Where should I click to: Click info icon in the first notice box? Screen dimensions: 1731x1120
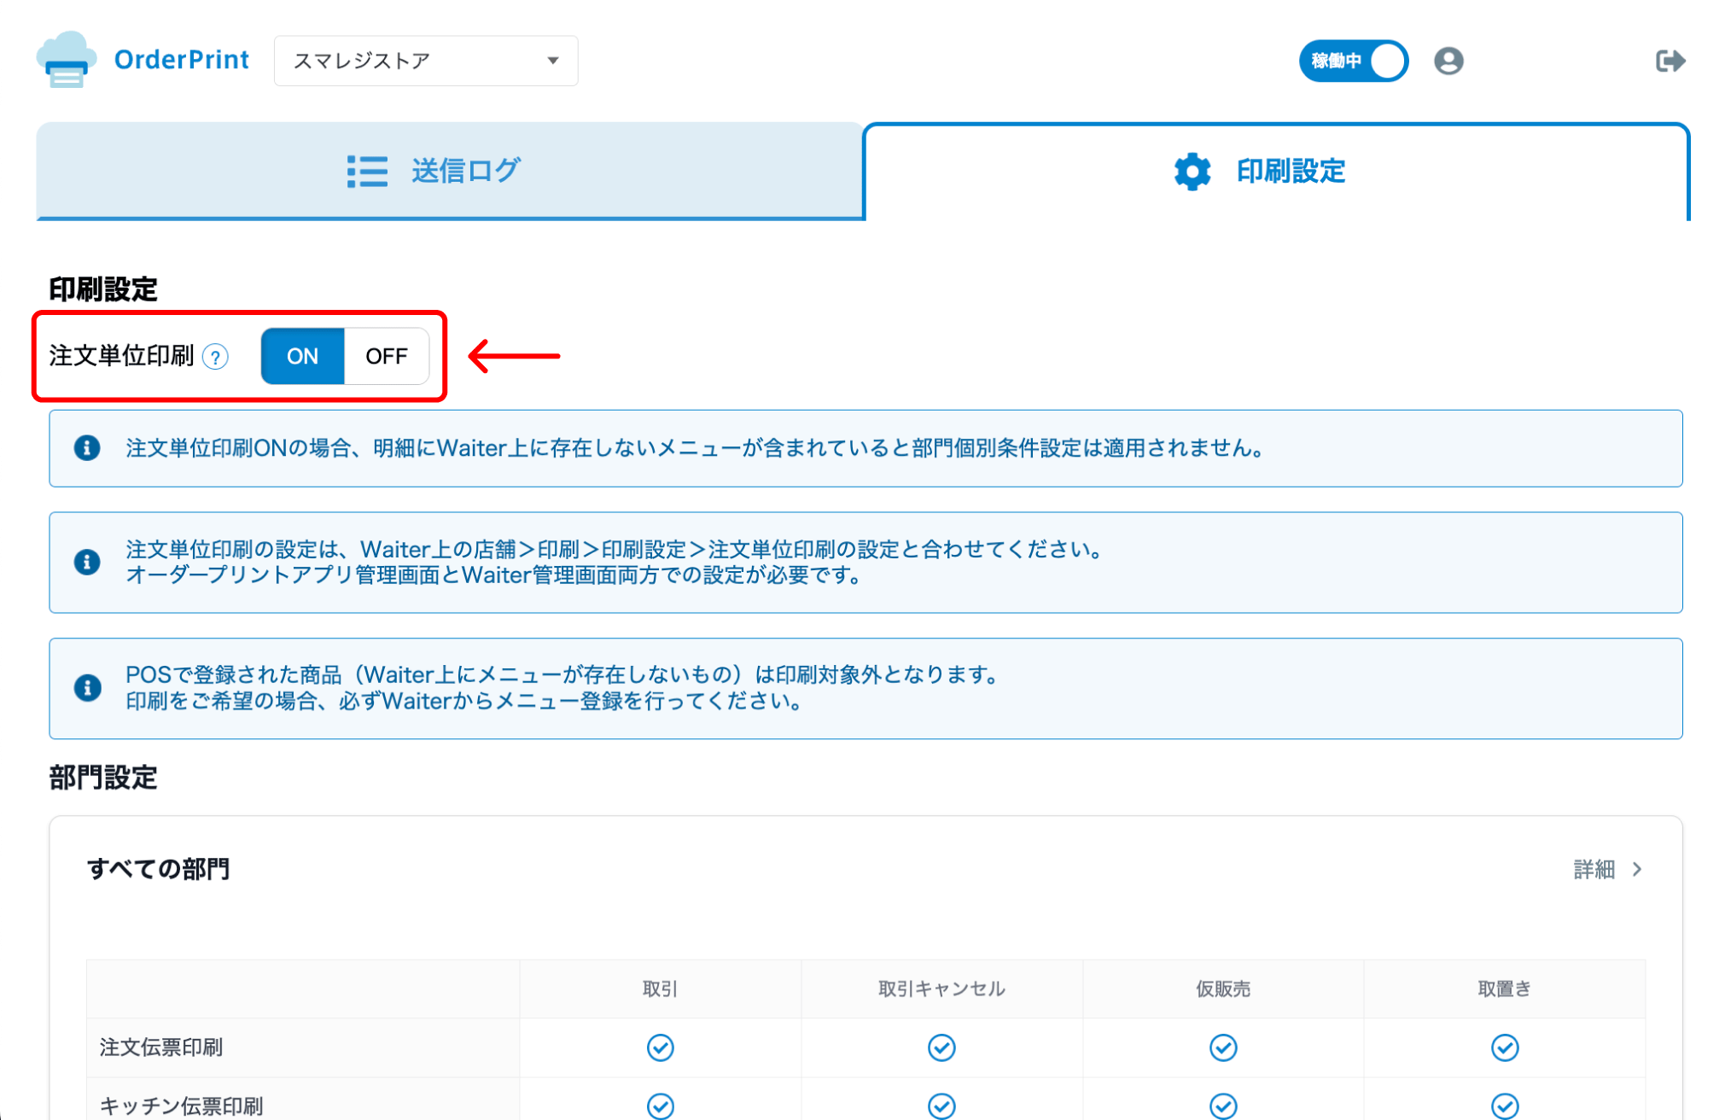(x=87, y=448)
